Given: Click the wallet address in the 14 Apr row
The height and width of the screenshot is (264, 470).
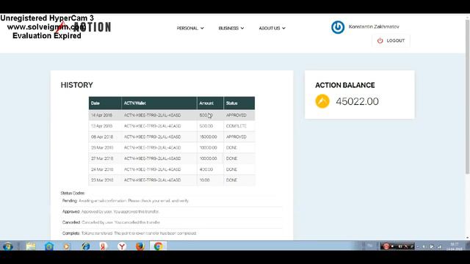Looking at the screenshot, I should (x=152, y=115).
